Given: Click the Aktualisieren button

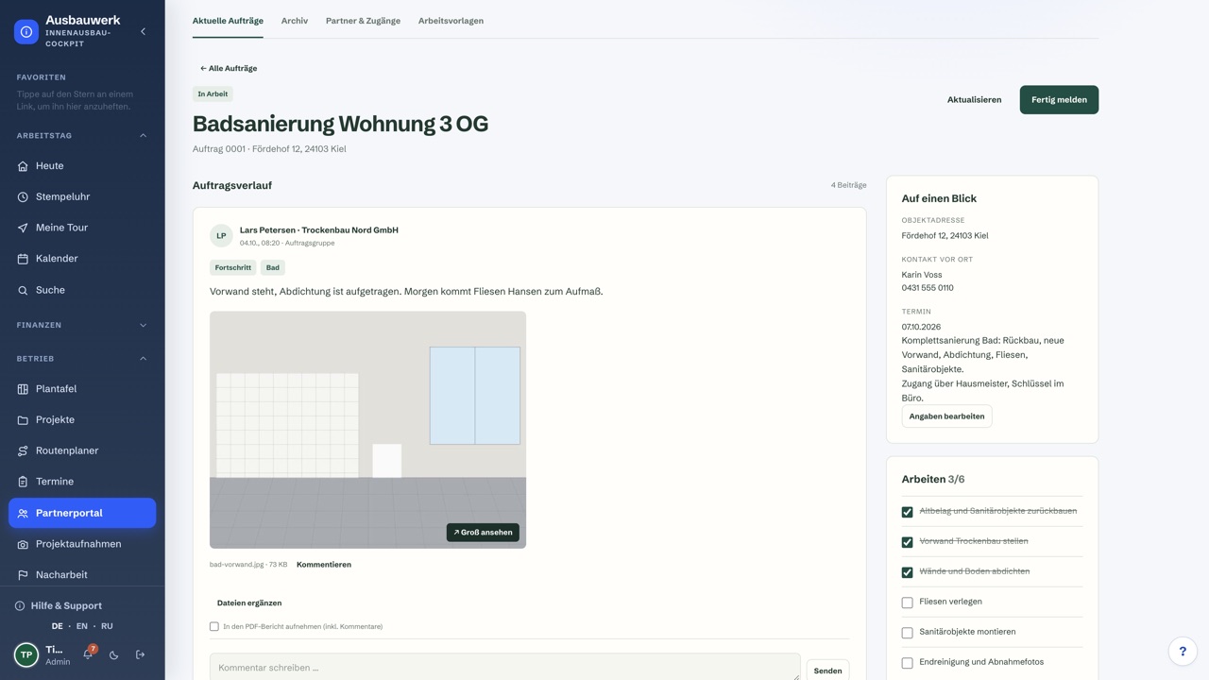Looking at the screenshot, I should tap(974, 100).
